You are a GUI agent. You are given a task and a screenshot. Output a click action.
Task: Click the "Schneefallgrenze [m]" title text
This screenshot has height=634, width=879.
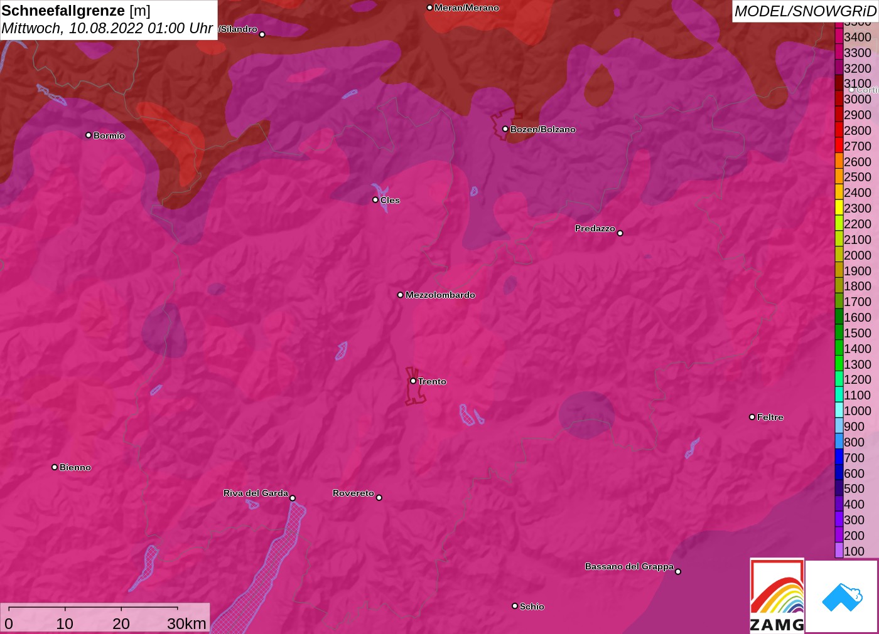pyautogui.click(x=76, y=11)
